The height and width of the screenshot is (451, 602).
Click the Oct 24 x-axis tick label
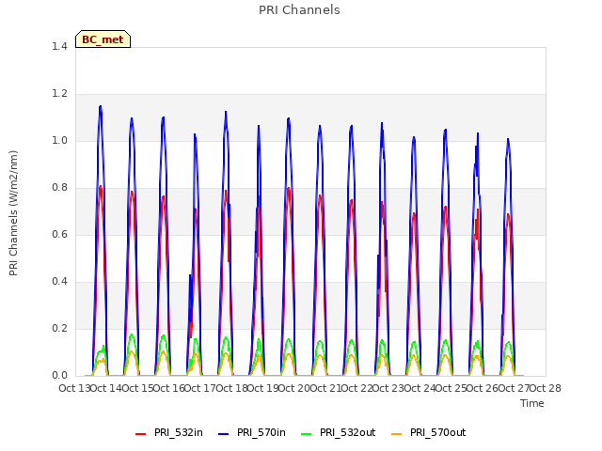tap(420, 388)
